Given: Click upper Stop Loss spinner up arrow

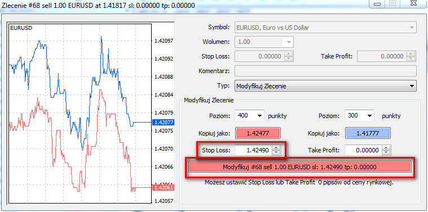Looking at the screenshot, I should (289, 54).
